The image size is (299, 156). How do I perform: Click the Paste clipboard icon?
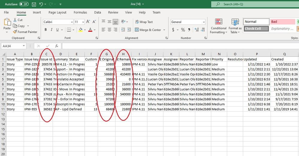click(7, 22)
